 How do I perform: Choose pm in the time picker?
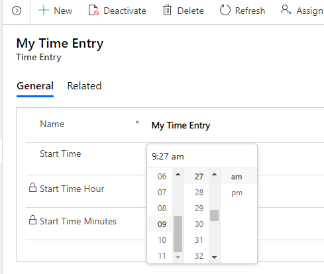click(239, 193)
